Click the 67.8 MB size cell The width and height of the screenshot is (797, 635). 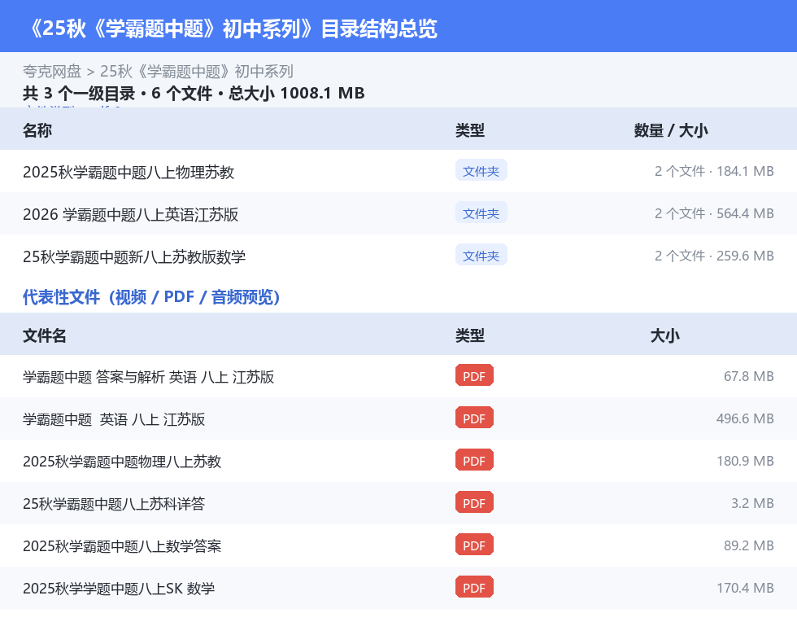point(749,376)
